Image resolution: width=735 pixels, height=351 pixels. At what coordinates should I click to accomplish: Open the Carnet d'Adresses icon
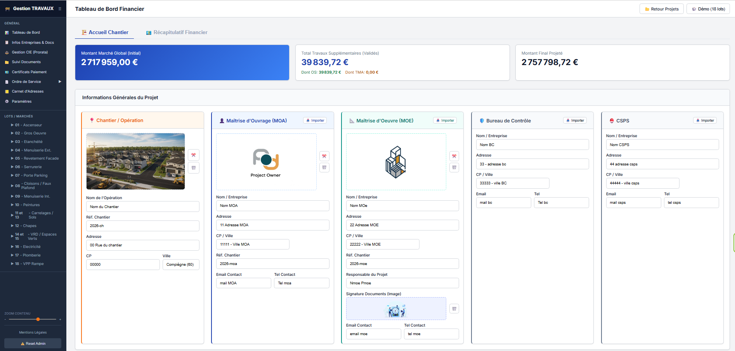[x=6, y=91]
